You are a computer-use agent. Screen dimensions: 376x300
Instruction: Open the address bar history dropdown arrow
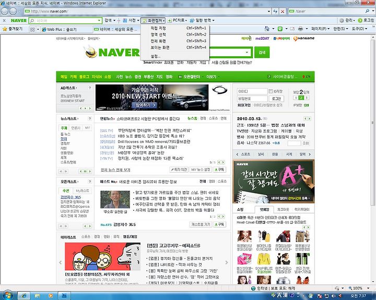(269, 11)
